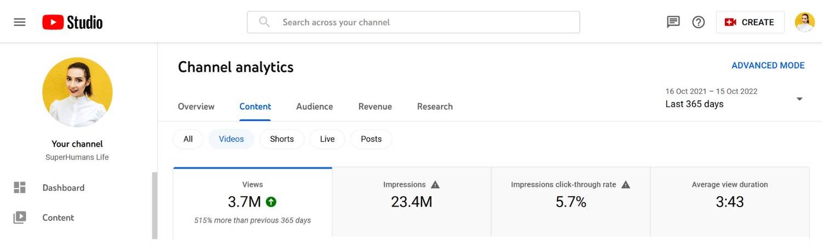This screenshot has width=822, height=246.
Task: Select the All content filter chip
Action: pos(188,139)
